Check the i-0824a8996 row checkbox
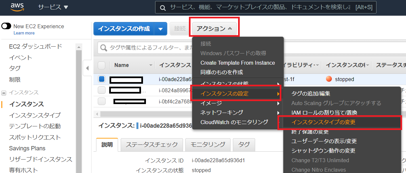 pyautogui.click(x=102, y=90)
